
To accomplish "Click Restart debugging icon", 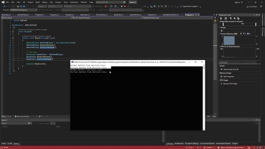I will tap(128, 7).
